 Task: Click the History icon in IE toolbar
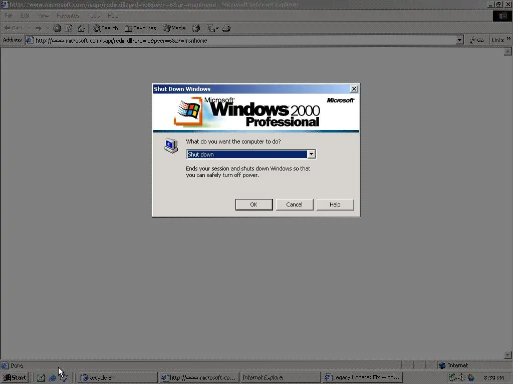pyautogui.click(x=196, y=28)
